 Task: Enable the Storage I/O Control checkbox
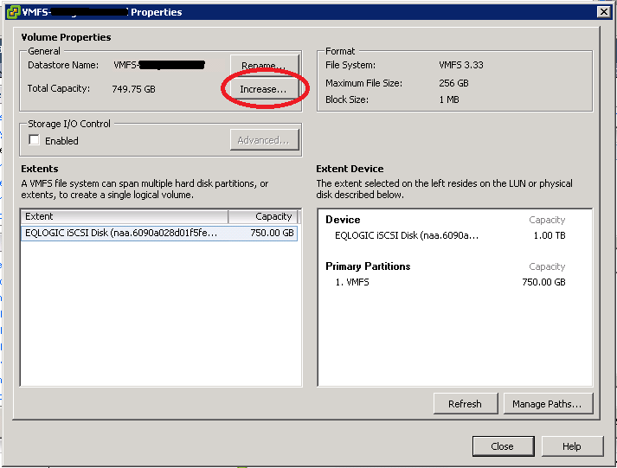coord(35,140)
